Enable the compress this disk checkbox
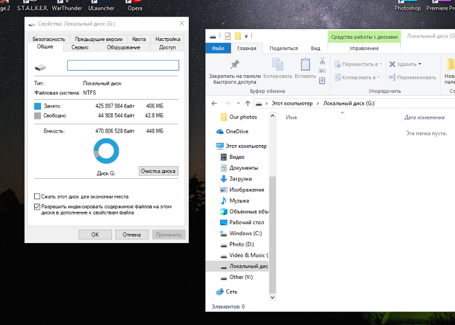 38,196
